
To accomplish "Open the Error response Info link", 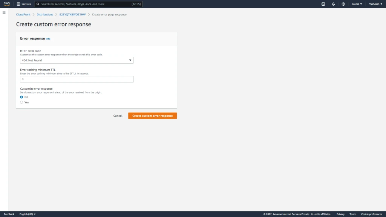I will click(x=48, y=39).
